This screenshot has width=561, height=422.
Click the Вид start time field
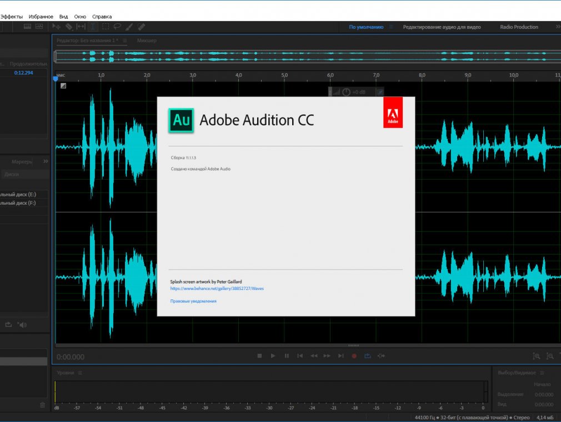[x=544, y=404]
